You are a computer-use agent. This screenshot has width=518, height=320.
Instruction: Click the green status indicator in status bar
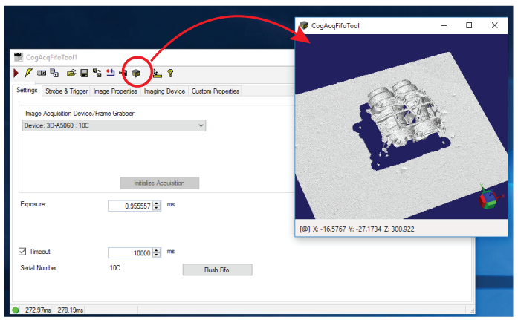pos(15,310)
